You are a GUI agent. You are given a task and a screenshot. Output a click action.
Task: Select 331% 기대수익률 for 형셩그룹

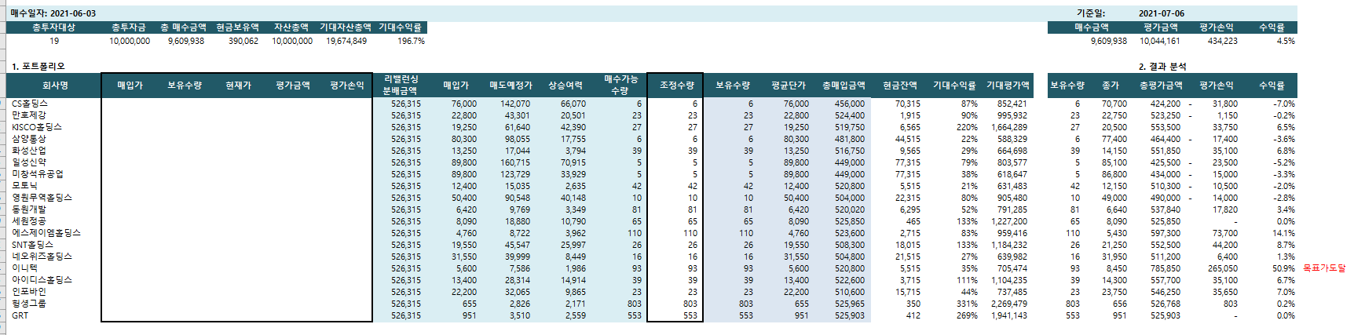click(967, 304)
